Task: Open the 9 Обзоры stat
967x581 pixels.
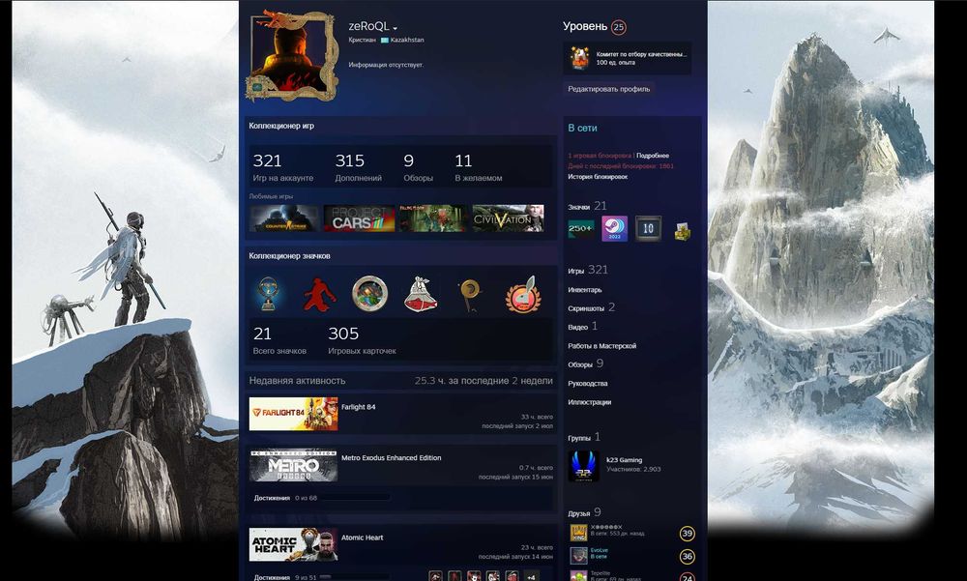Action: [x=418, y=168]
